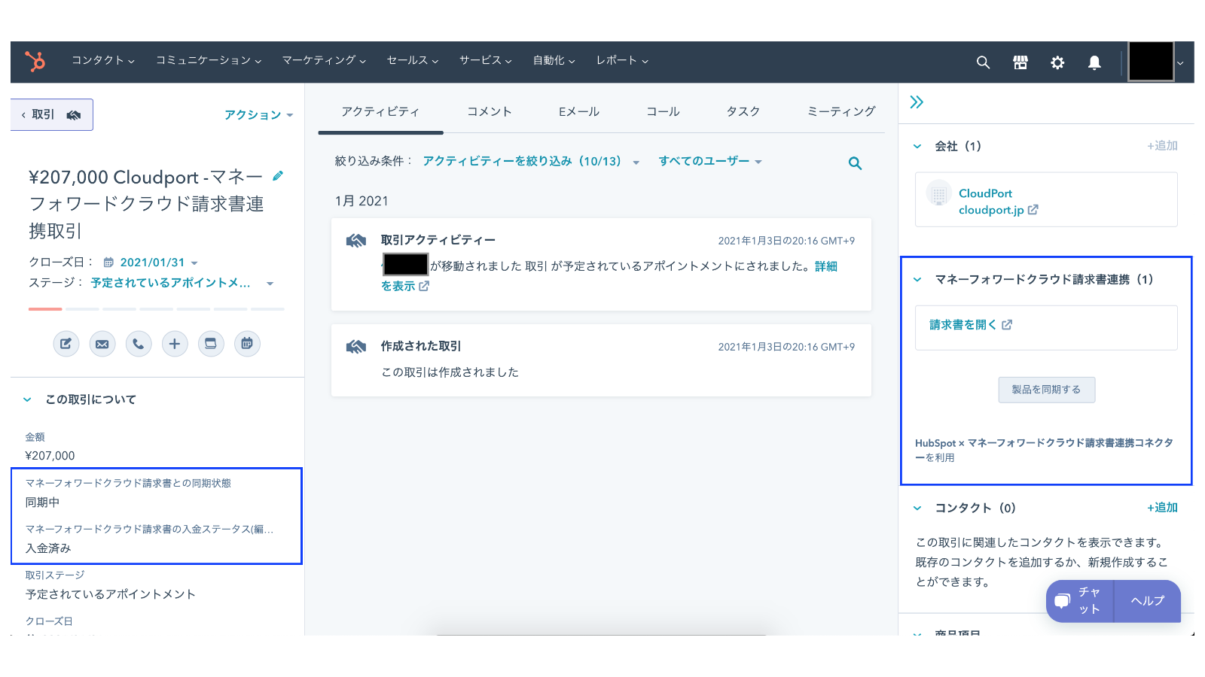Click the phone call icon button
Screen dimensions: 1205x677
139,344
